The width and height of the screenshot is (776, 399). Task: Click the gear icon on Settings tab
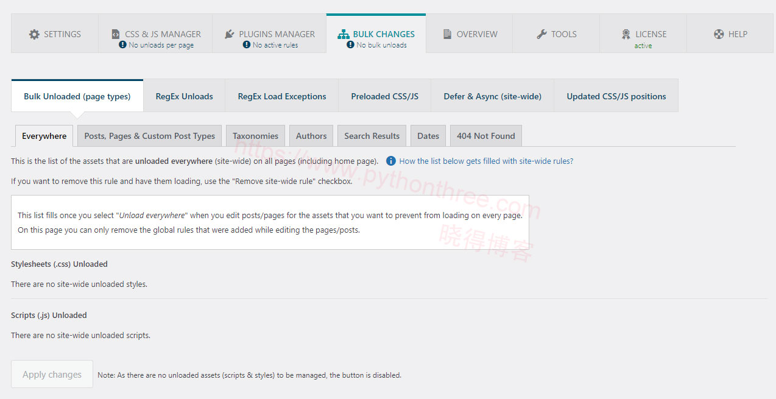pos(34,34)
